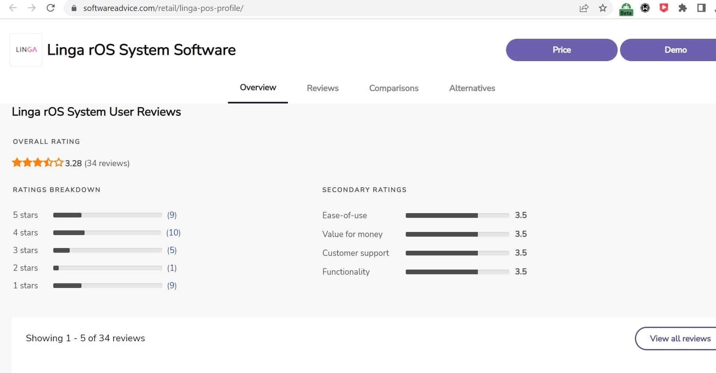Click '(34 reviews)' text

(107, 163)
